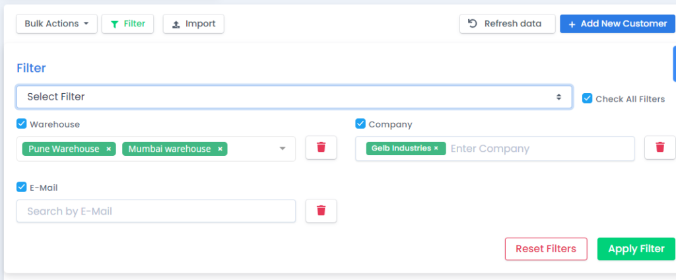
Task: Click the Add New Customer button
Action: point(617,24)
